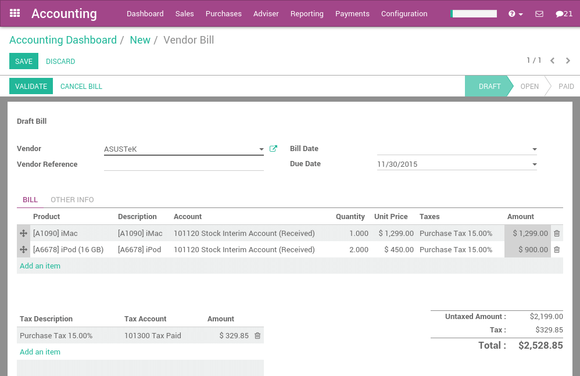Screen dimensions: 580x376
Task: Open the help menu via question mark icon
Action: pos(512,13)
